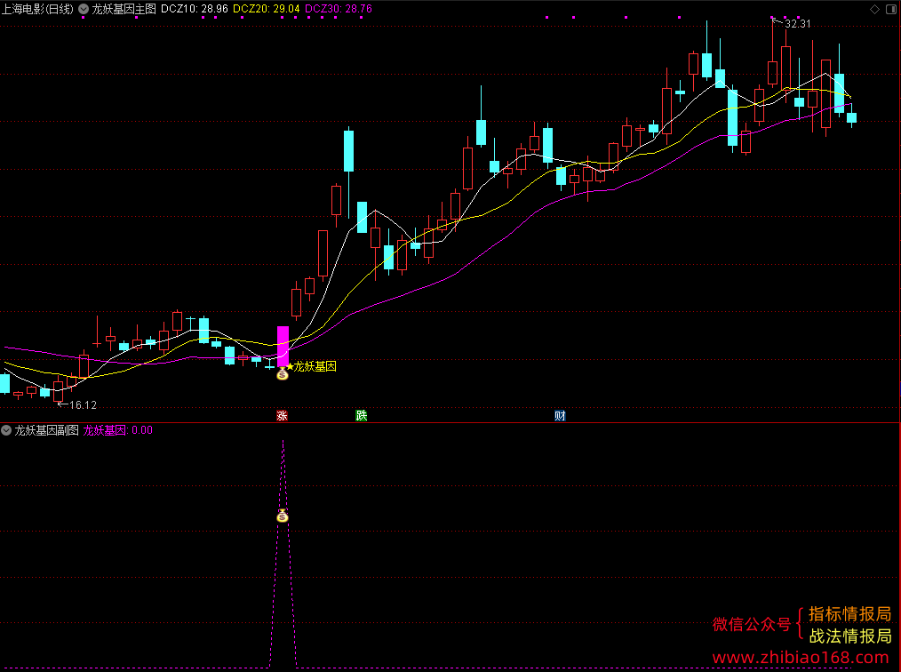Open the 龙妖基因副图 indicator dropdown arrow
901x672 pixels.
(x=6, y=430)
